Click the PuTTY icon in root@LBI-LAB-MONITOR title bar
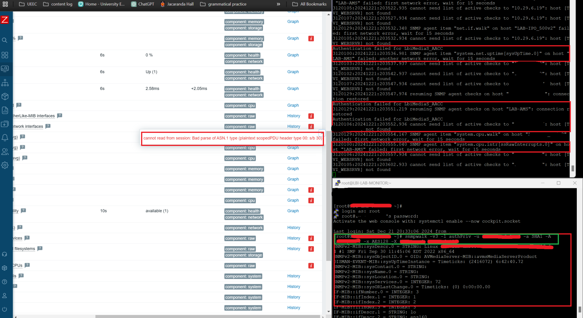This screenshot has height=318, width=583. [x=337, y=183]
